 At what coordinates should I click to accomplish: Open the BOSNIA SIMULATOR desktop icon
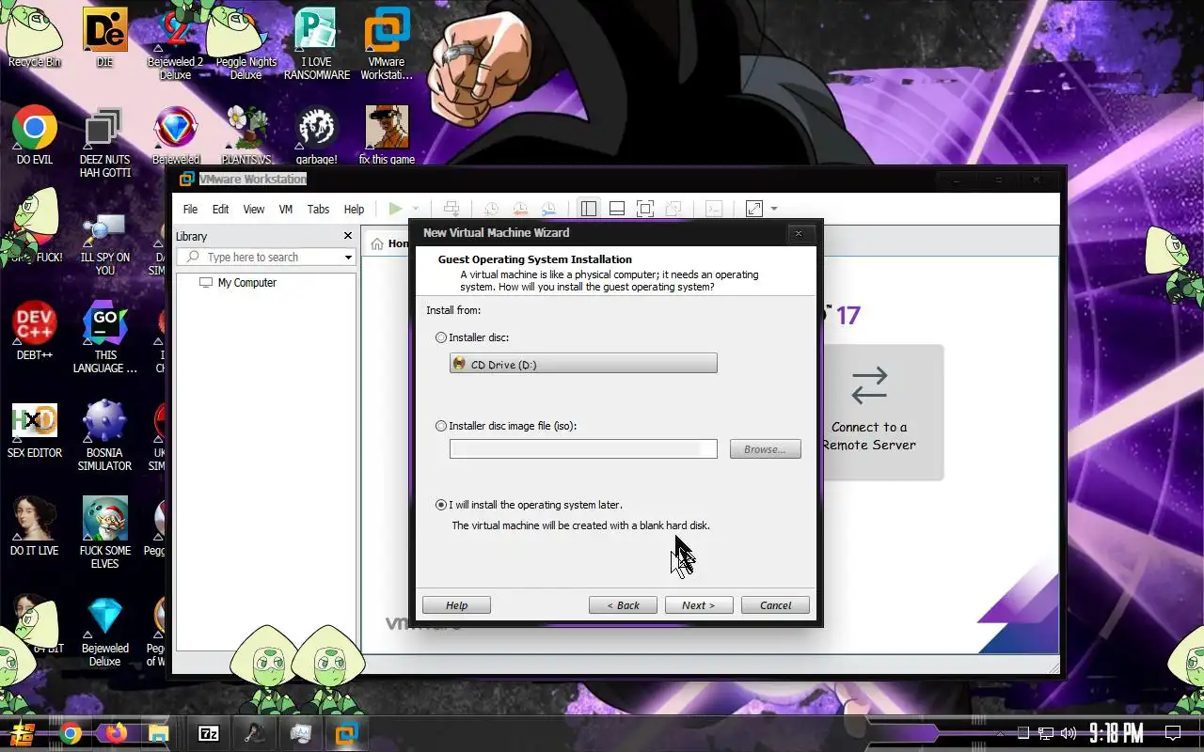tap(104, 434)
